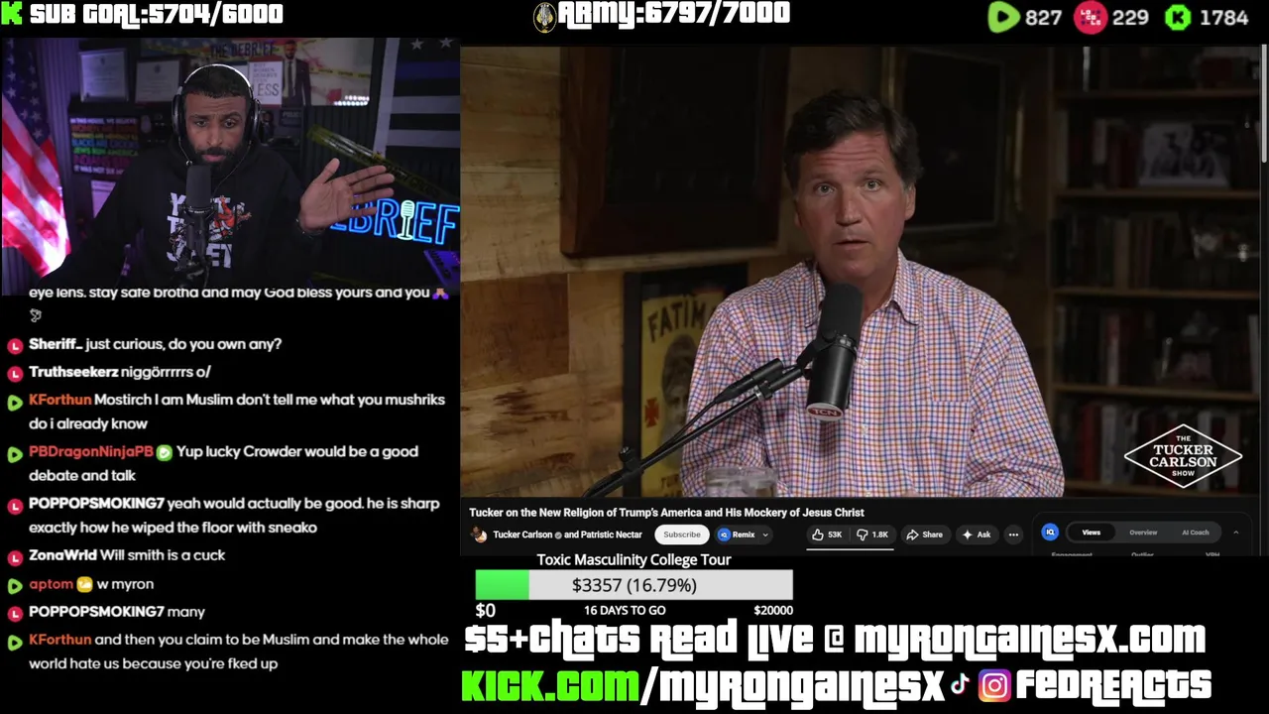Click the SUB GOAL 5704/6000 counter
The image size is (1269, 714).
[155, 14]
